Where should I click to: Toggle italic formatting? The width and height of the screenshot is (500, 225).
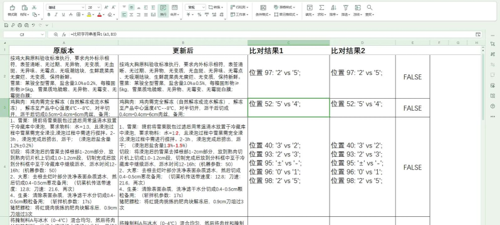tap(56, 14)
